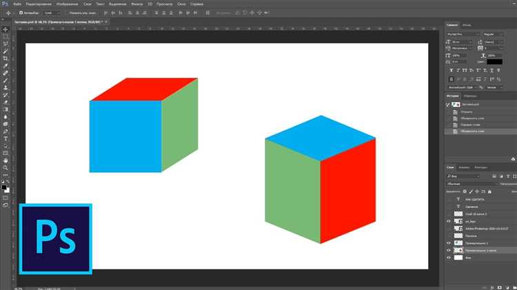
Task: Open the Regular font style dropdown
Action: (494, 34)
